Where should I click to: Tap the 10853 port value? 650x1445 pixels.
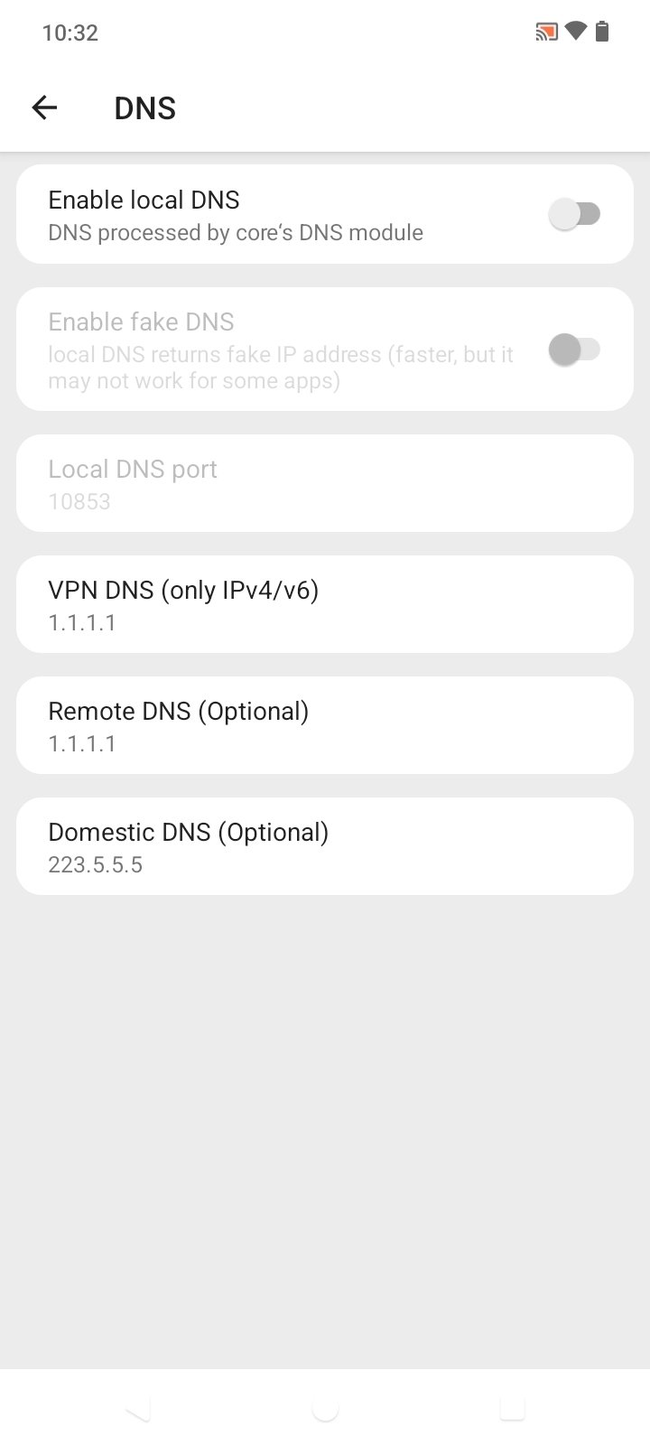(x=79, y=502)
